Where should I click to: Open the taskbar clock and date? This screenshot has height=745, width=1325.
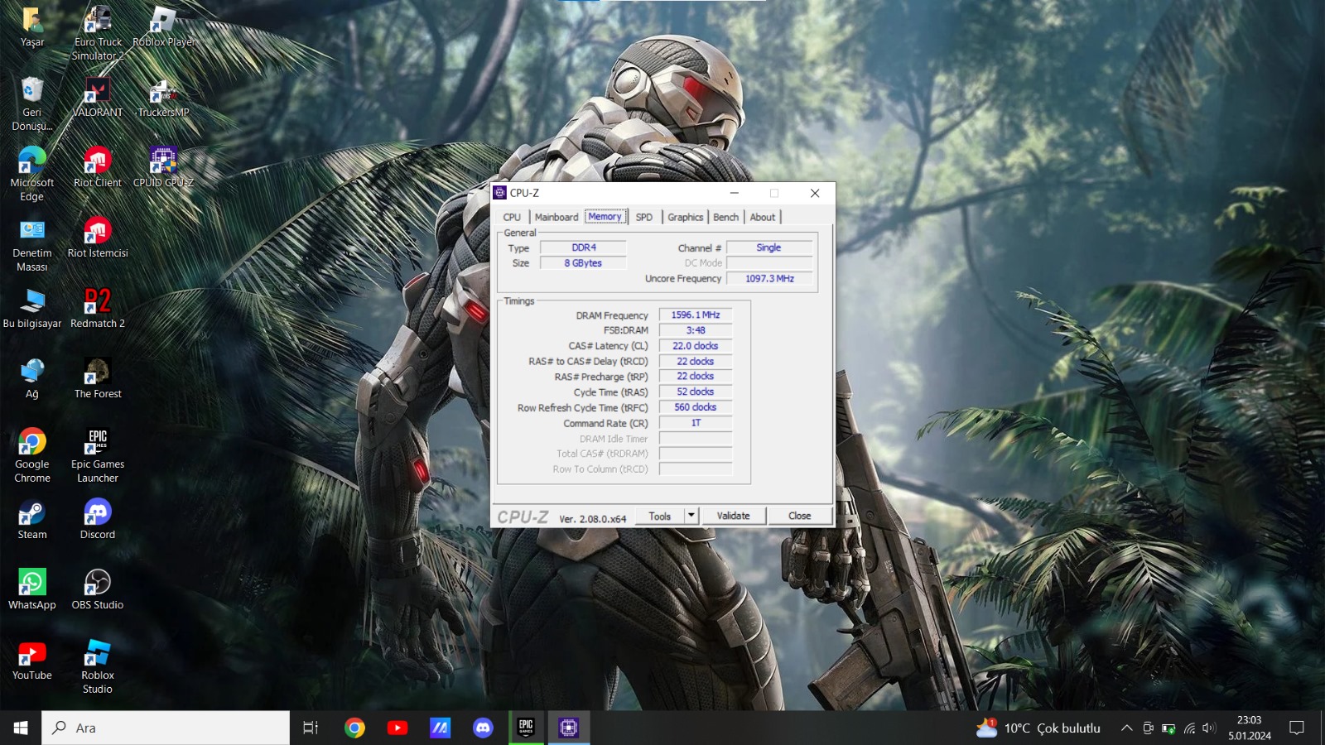1250,728
